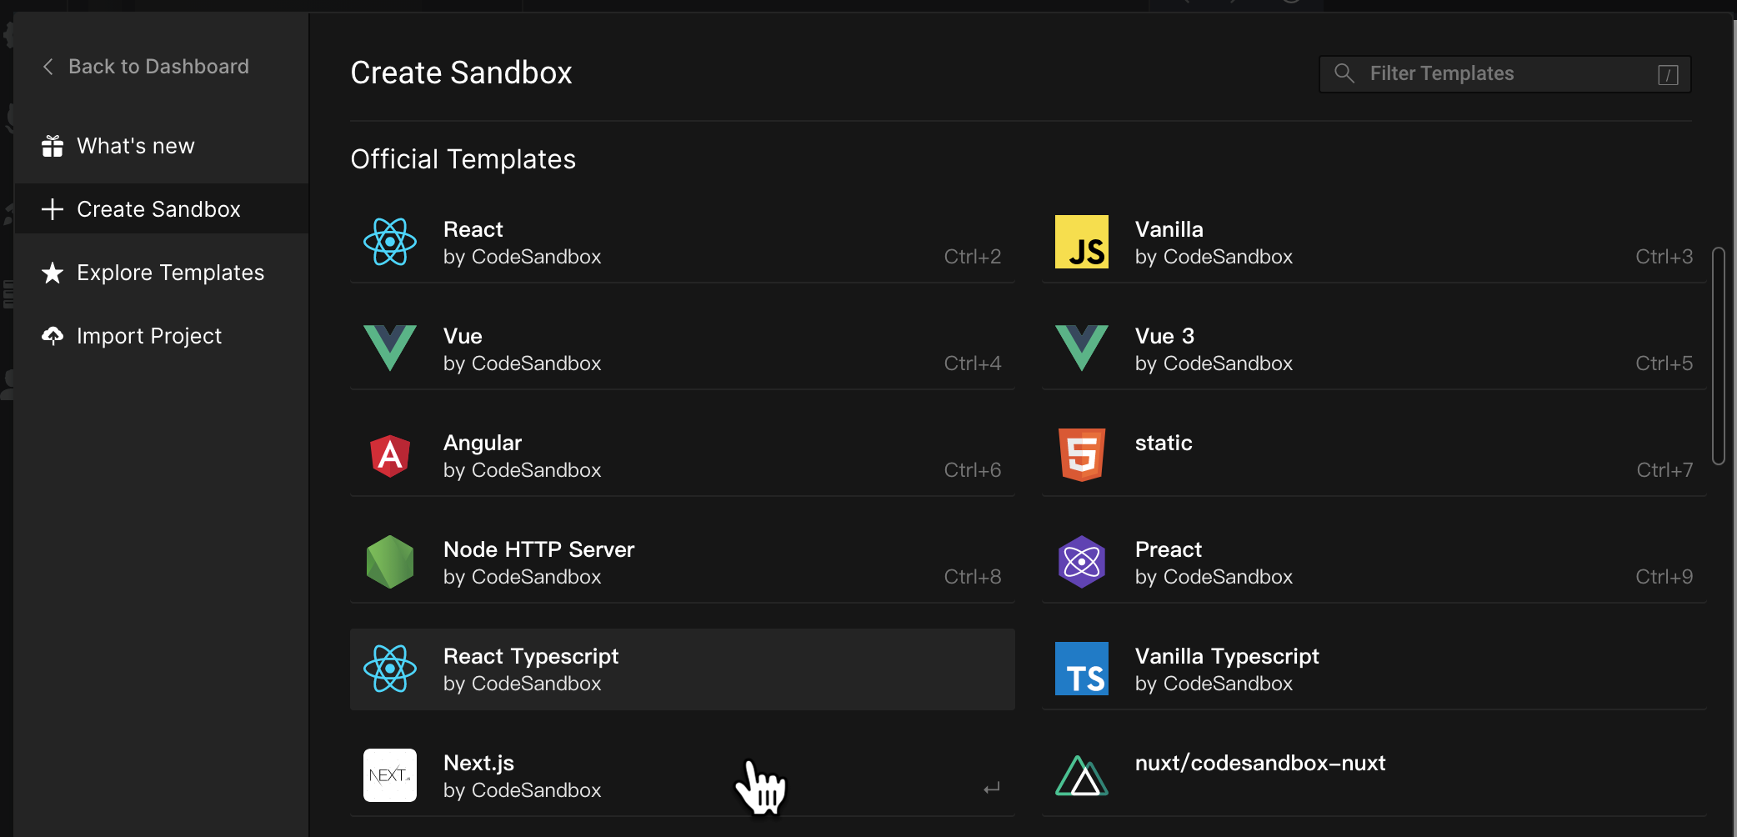Click the Node HTTP Server hexagon icon
The width and height of the screenshot is (1737, 837).
click(x=390, y=562)
